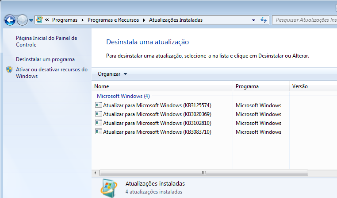Click the Atualizações instaladas details pane icon
The height and width of the screenshot is (198, 337).
click(x=109, y=188)
